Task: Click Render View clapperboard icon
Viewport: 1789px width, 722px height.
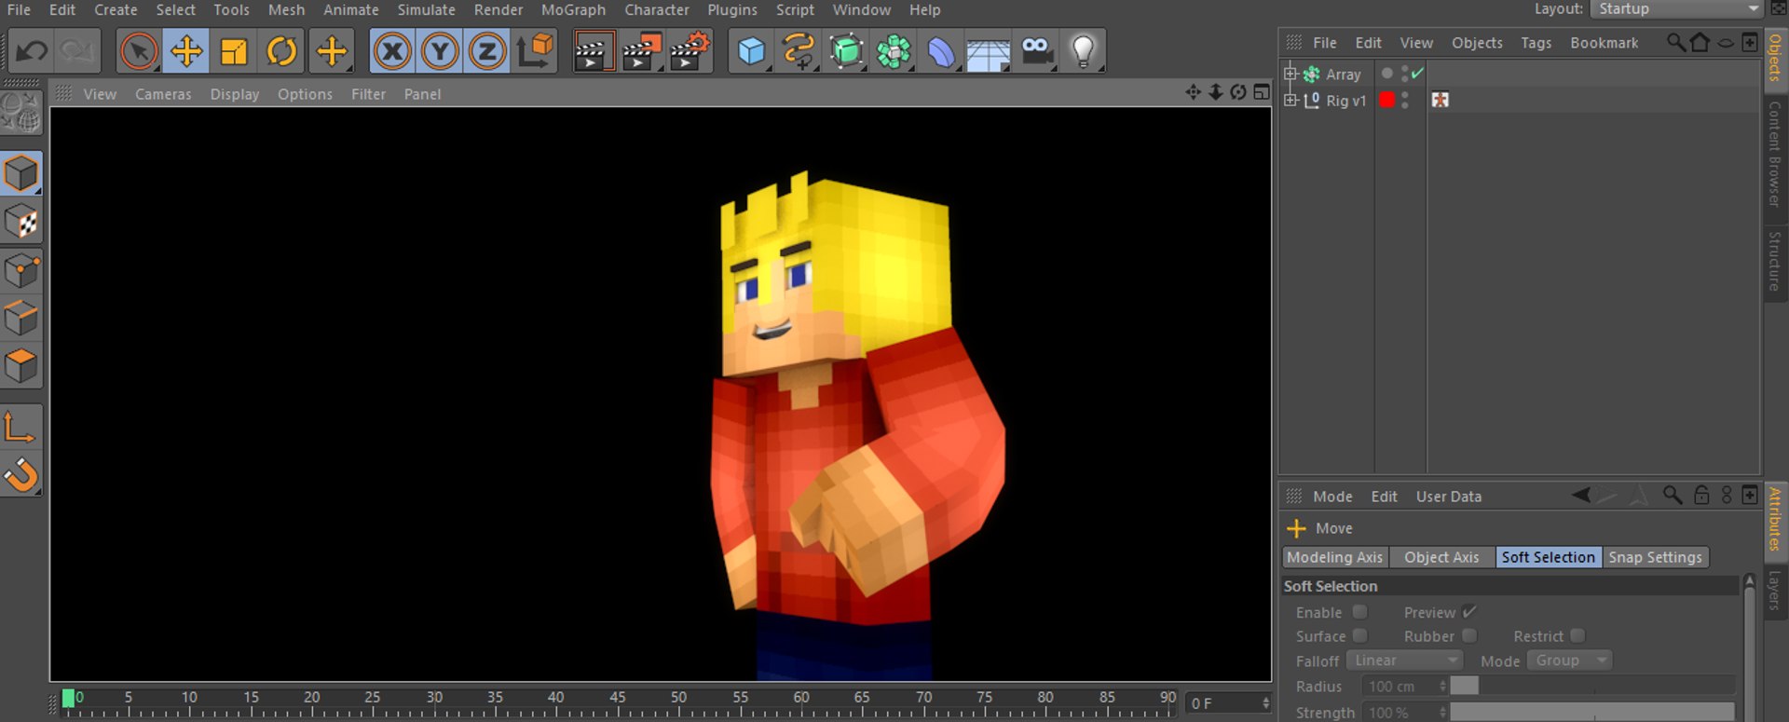Action: tap(594, 50)
